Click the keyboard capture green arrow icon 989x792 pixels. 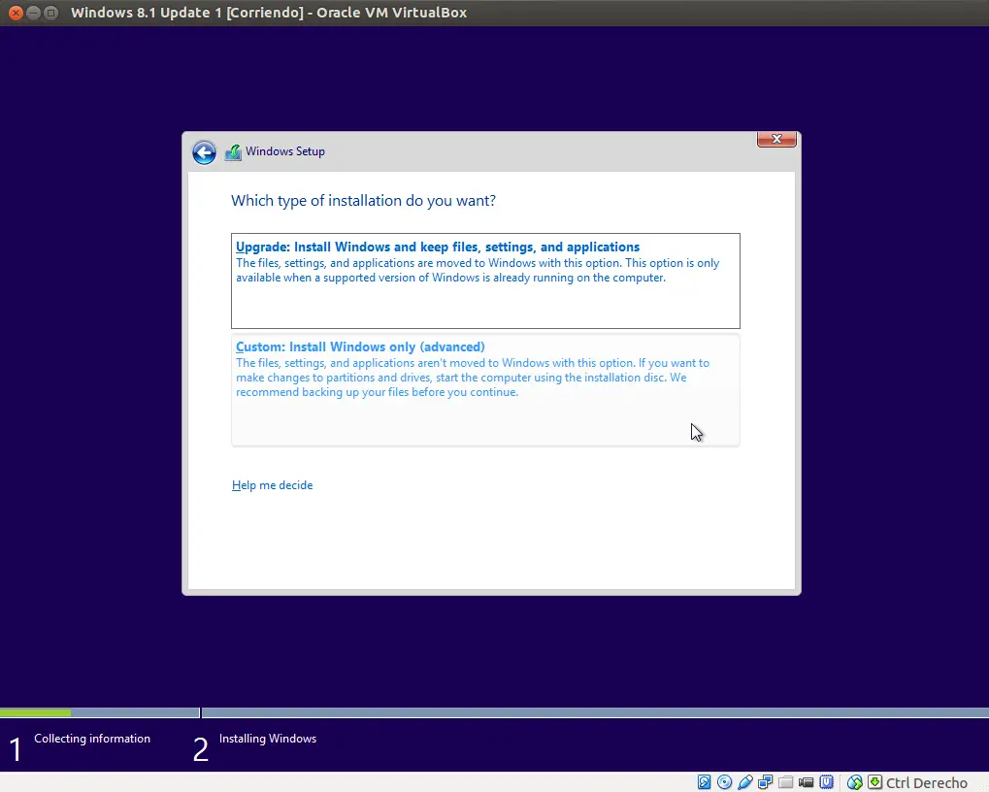tap(874, 782)
